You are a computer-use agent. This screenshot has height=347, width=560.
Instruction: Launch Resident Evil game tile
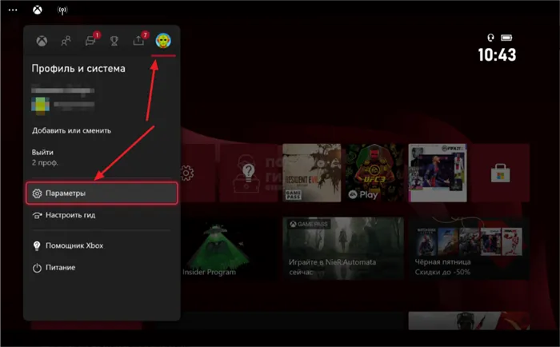coord(312,173)
